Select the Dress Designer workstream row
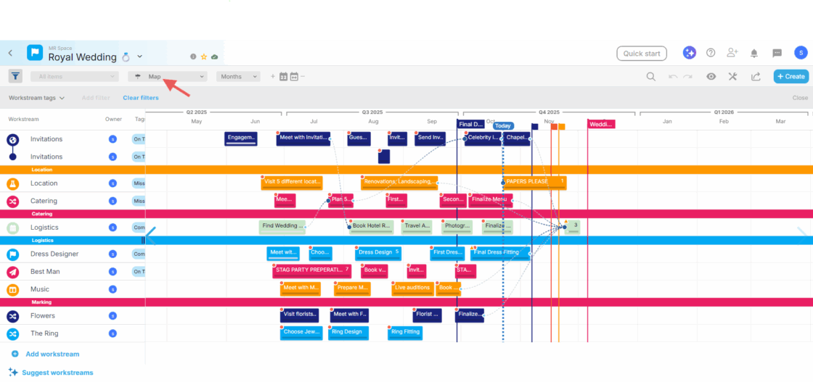 [x=54, y=254]
